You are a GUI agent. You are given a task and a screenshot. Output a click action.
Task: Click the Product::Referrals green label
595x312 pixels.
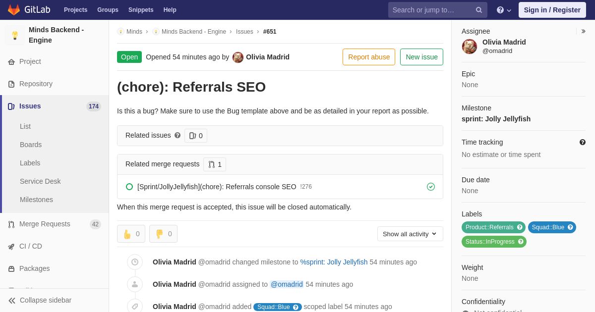click(493, 227)
